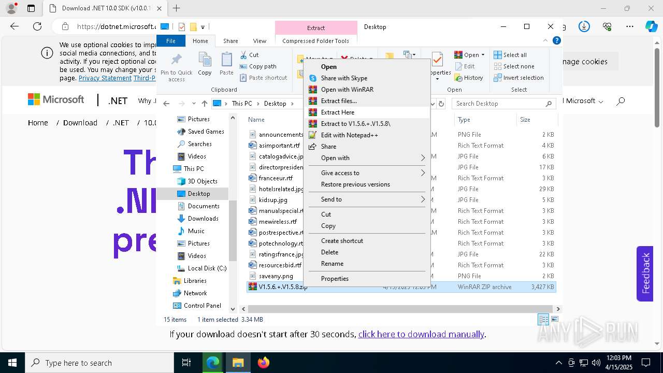Open Task View on taskbar

186,363
